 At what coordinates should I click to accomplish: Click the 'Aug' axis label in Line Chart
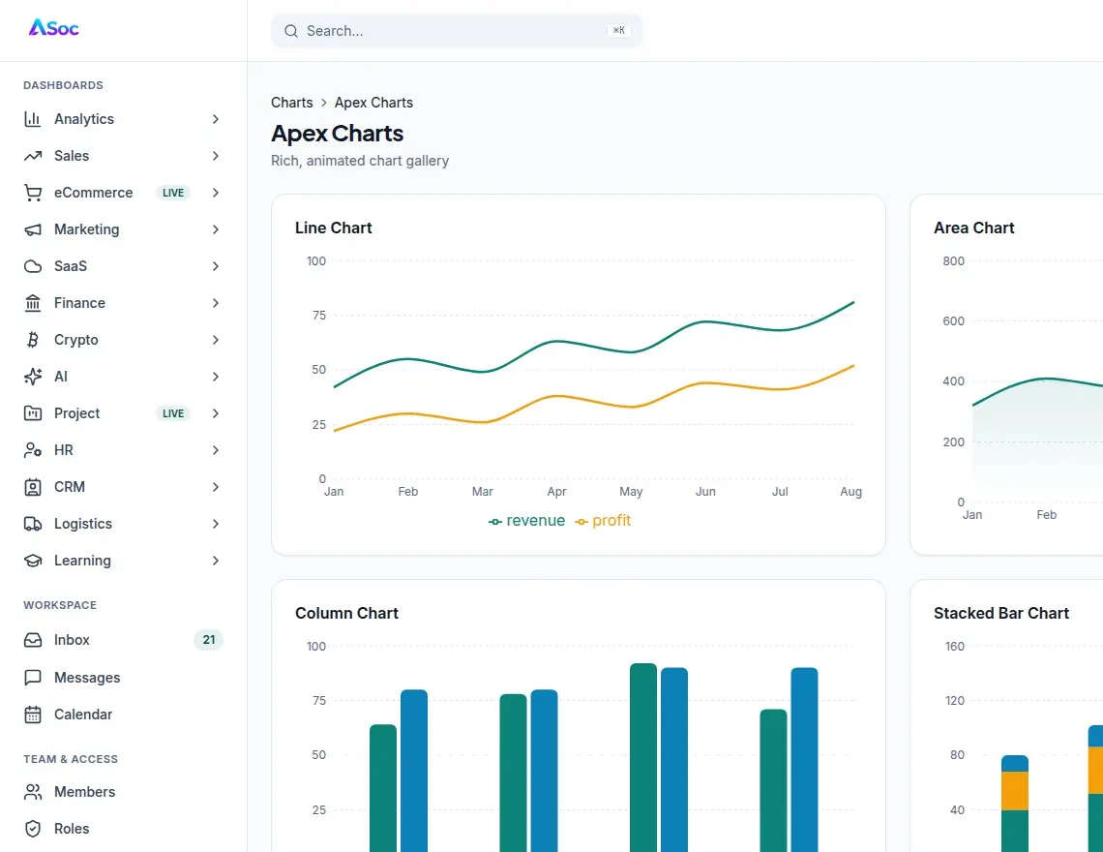tap(850, 492)
